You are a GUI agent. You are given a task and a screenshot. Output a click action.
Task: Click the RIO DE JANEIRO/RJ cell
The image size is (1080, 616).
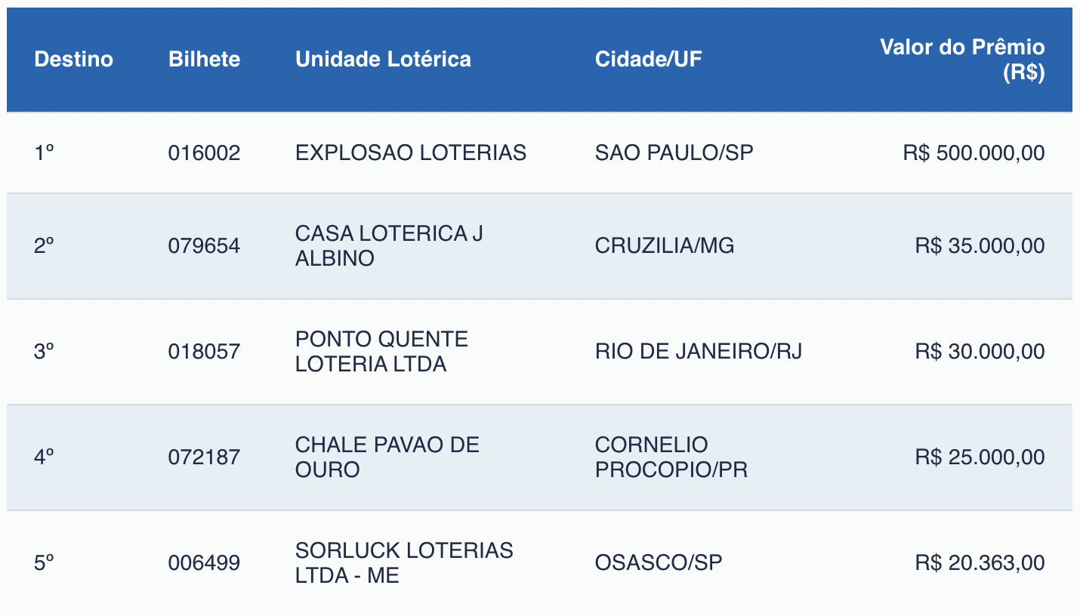click(x=699, y=352)
